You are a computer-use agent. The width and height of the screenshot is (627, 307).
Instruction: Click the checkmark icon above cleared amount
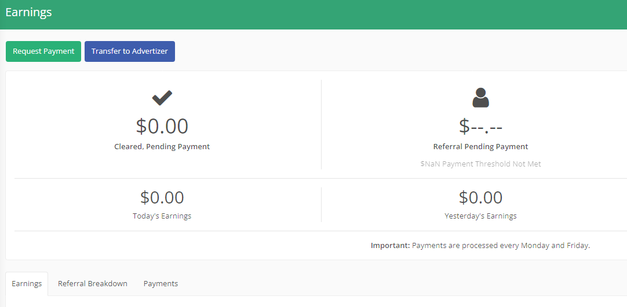(162, 98)
